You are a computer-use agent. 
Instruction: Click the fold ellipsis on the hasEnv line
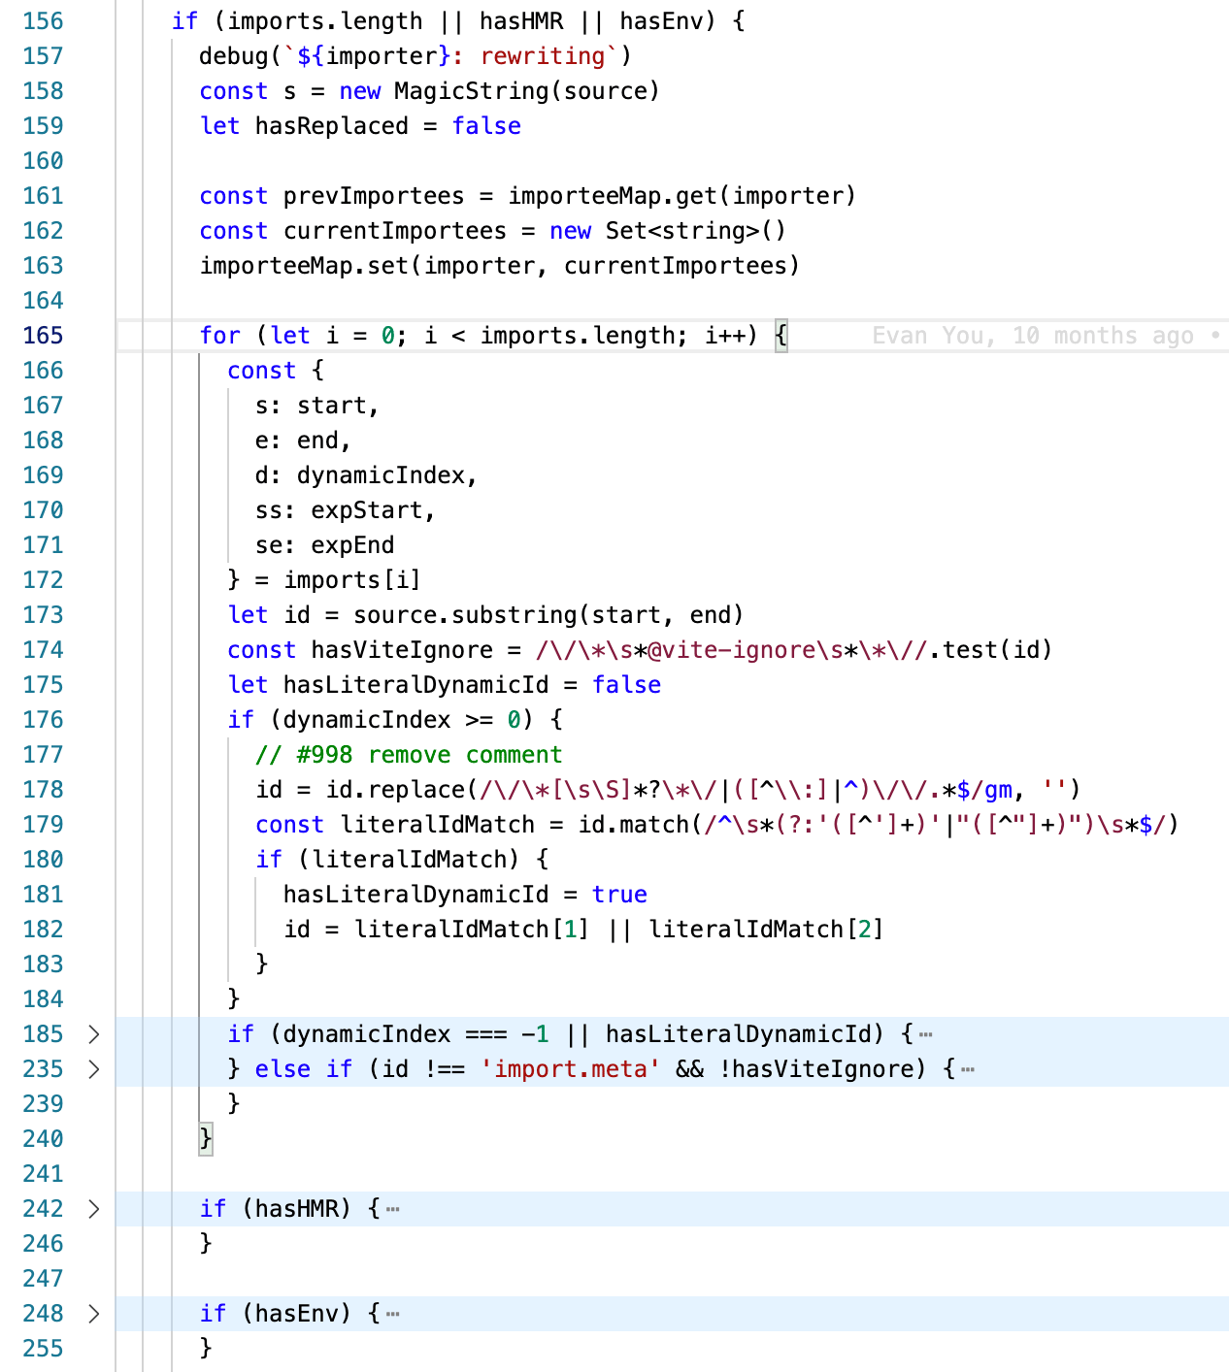click(392, 1314)
